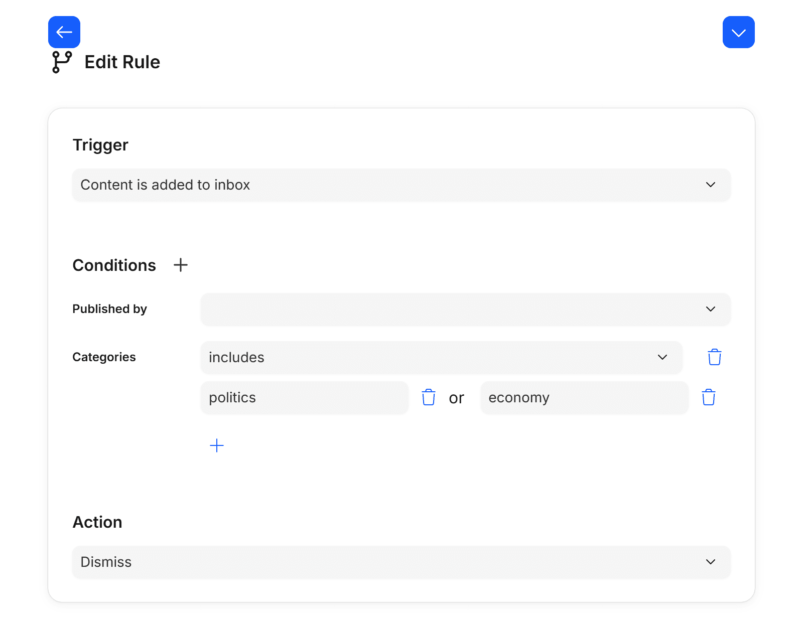Click the 'or' operator between categories
Viewport: 803px width, 617px height.
[x=456, y=398]
